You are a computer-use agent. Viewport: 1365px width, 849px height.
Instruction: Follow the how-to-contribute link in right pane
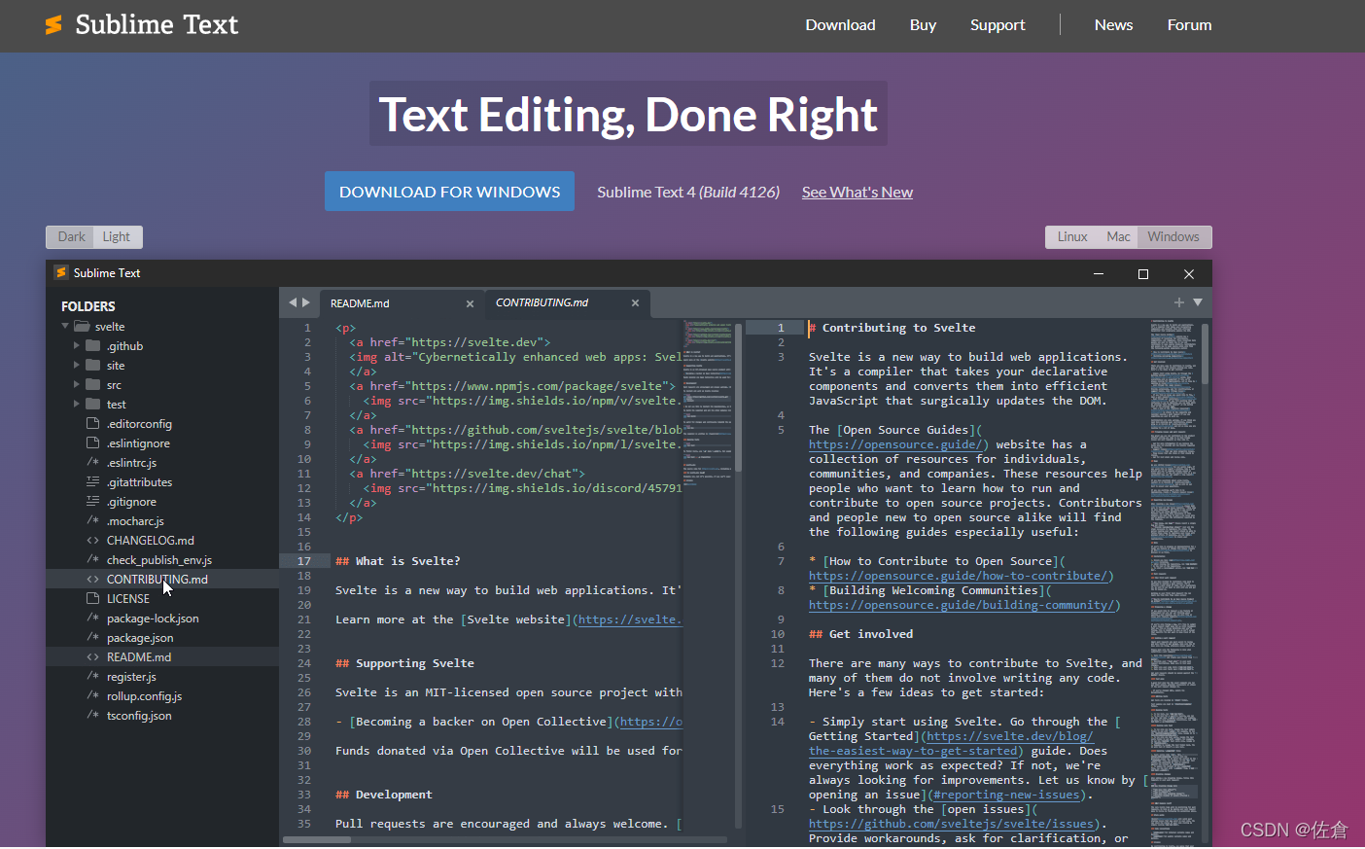961,576
